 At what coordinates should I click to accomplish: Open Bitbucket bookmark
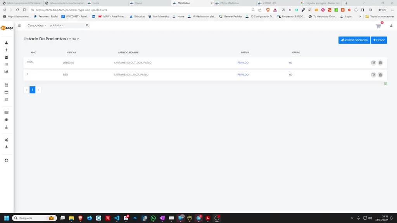click(137, 16)
